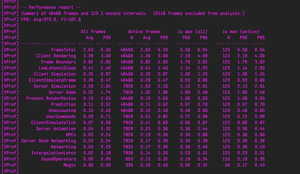Viewport: 300px width, 174px height.
Task: Click the 7833 frame count in Networking row
Action: point(128,147)
